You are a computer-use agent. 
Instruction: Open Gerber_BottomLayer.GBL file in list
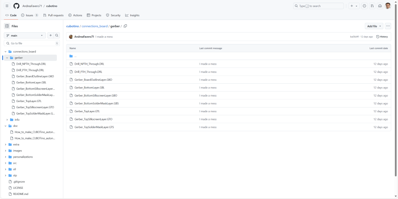pyautogui.click(x=89, y=88)
